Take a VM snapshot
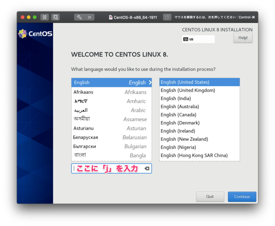275x226 pixels. coord(55,17)
